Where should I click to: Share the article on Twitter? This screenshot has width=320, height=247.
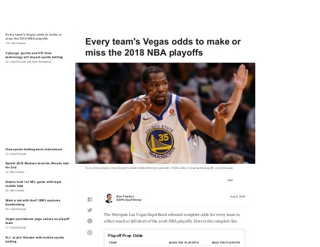[90, 210]
